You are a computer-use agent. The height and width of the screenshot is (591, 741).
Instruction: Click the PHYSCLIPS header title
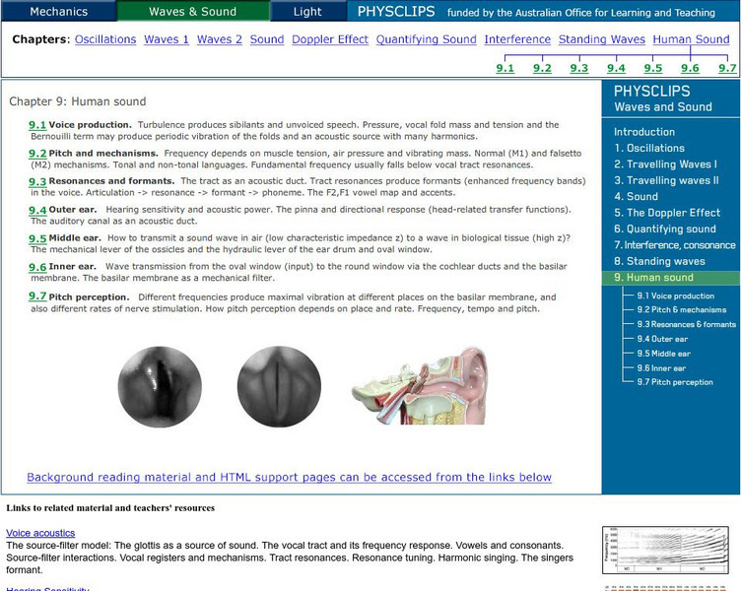pos(396,12)
